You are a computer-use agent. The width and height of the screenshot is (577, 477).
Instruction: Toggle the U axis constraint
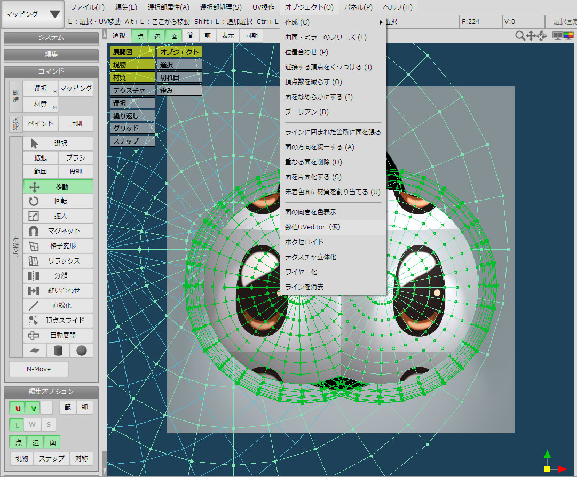[17, 408]
